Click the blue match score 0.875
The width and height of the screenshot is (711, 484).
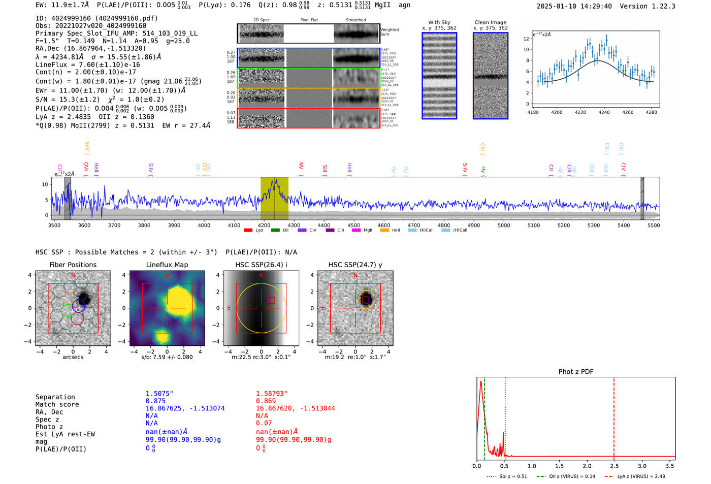click(155, 401)
